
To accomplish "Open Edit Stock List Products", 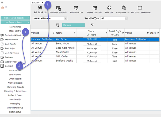I will [140, 8].
